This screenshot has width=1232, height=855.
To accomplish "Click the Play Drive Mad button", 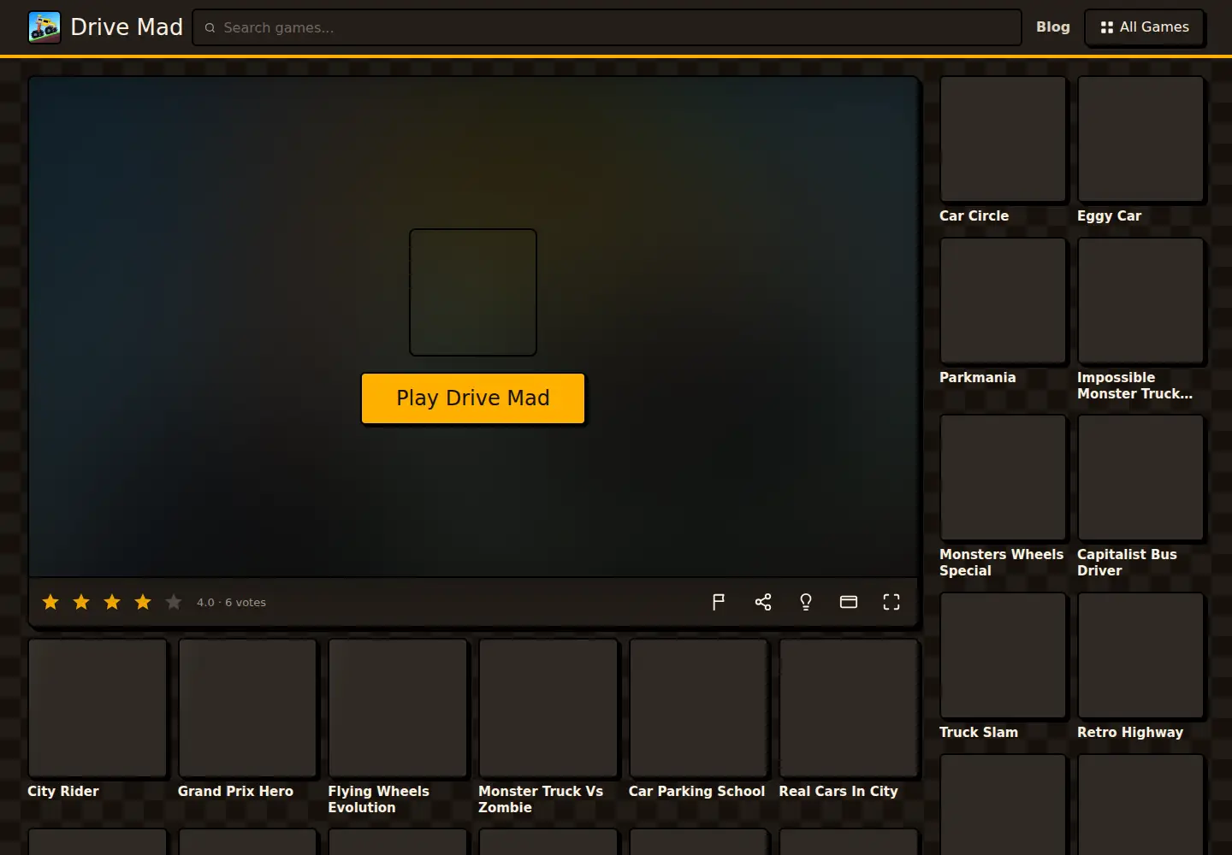I will 473,398.
